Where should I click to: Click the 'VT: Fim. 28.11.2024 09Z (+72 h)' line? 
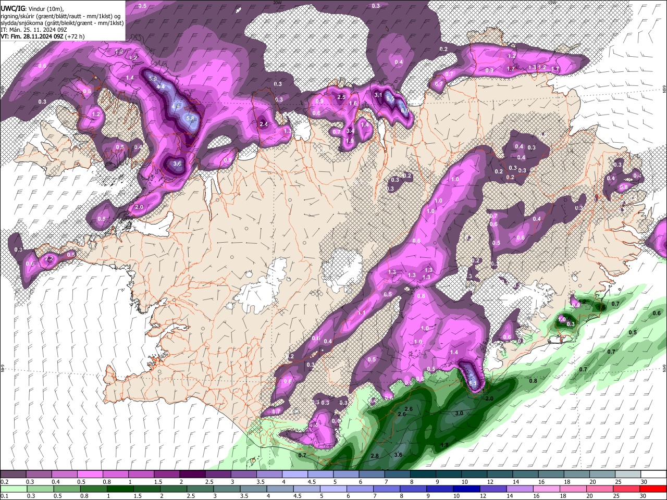[x=43, y=36]
